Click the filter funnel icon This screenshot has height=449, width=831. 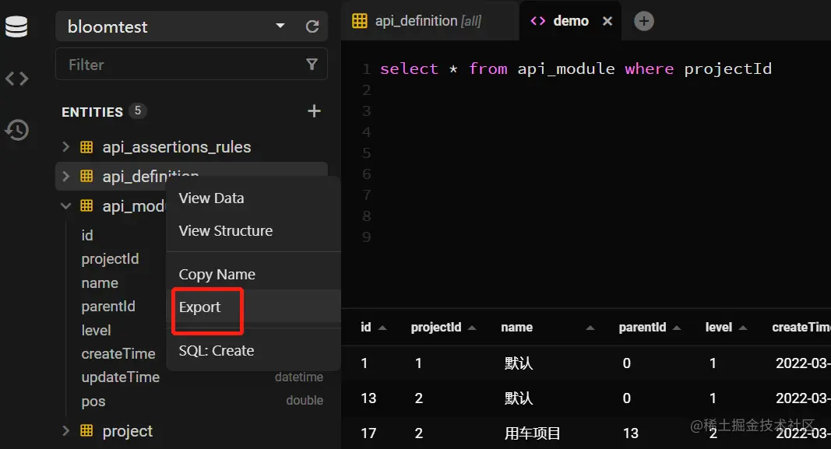[x=312, y=65]
